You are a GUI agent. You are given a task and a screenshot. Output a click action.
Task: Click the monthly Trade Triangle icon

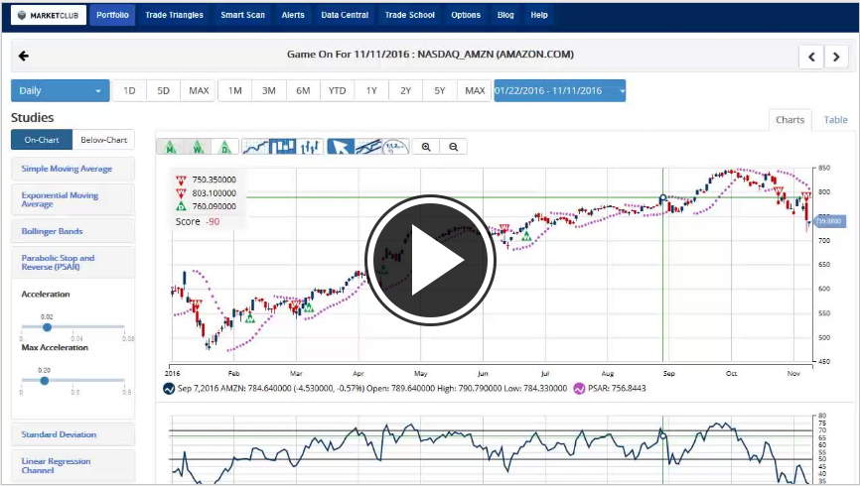[171, 147]
